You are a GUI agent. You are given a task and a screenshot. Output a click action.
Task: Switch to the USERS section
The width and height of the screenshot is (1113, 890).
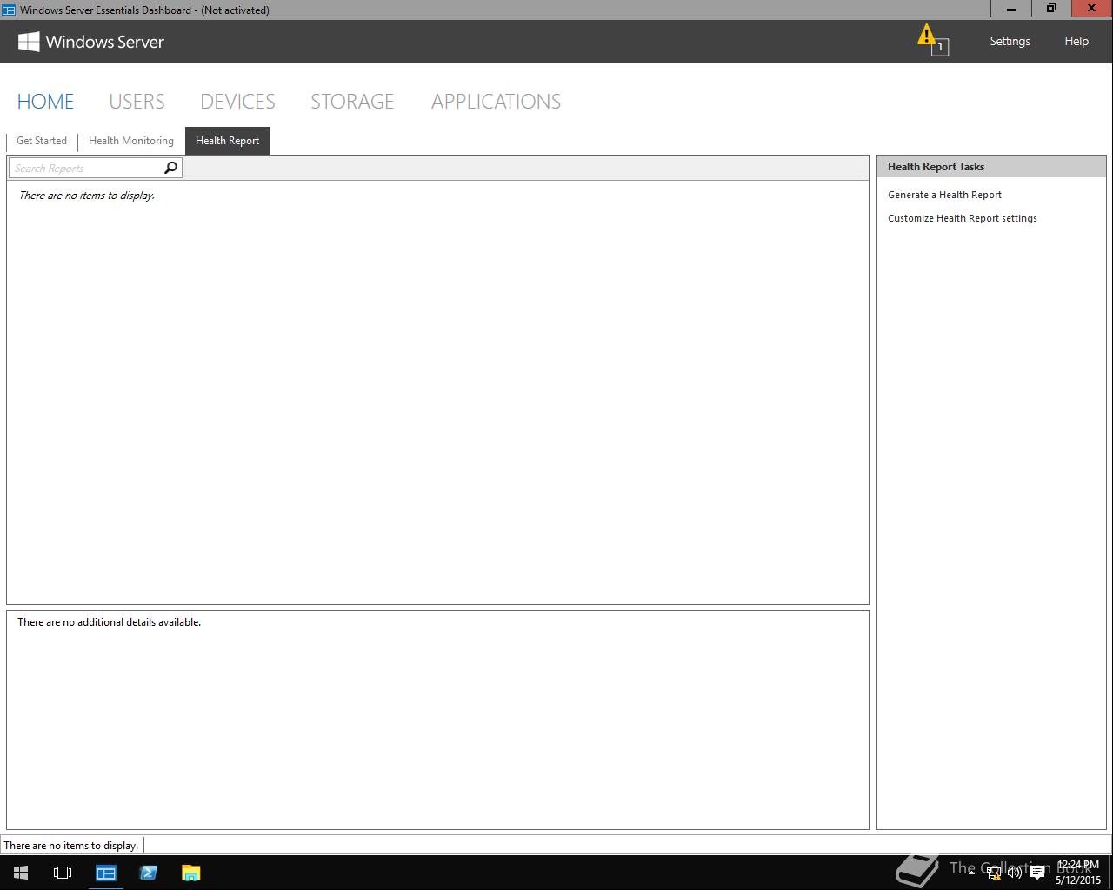137,102
